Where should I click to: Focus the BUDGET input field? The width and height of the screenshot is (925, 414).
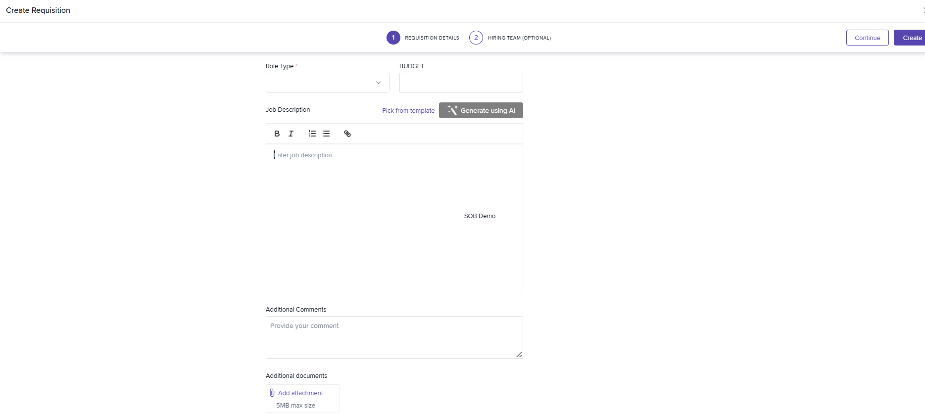(461, 83)
